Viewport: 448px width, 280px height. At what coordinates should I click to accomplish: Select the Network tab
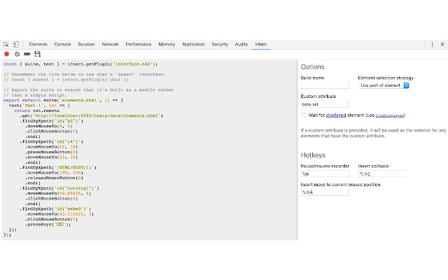point(110,44)
